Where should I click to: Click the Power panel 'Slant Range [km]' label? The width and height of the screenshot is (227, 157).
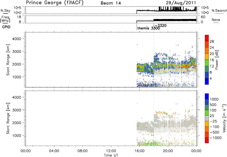(x=8, y=60)
